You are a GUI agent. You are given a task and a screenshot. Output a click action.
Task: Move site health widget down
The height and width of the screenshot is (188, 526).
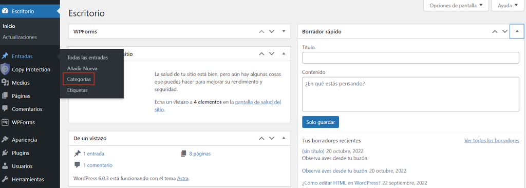pyautogui.click(x=272, y=54)
